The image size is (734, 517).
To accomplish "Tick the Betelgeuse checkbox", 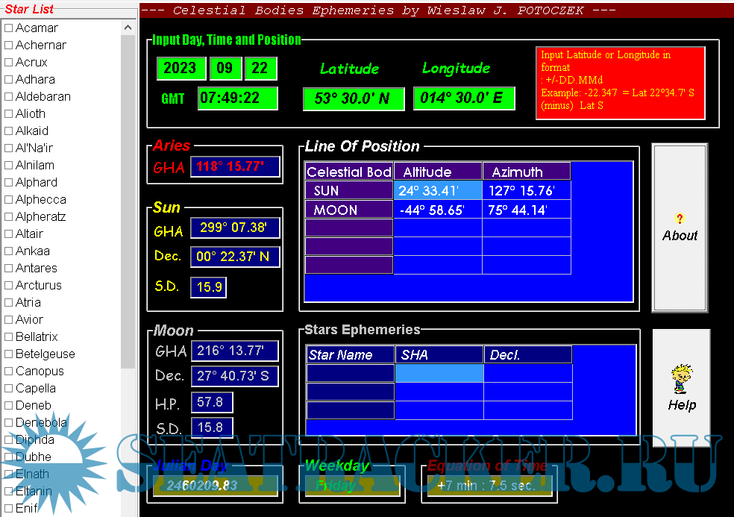I will pyautogui.click(x=9, y=354).
